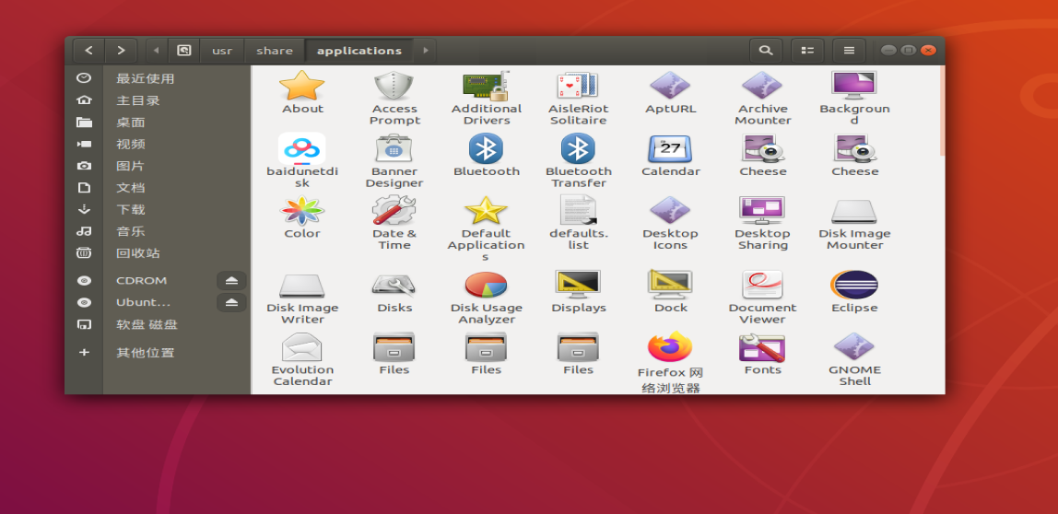Screen dimensions: 1058x514
Task: Select the Access Prompt shield icon
Action: 394,87
